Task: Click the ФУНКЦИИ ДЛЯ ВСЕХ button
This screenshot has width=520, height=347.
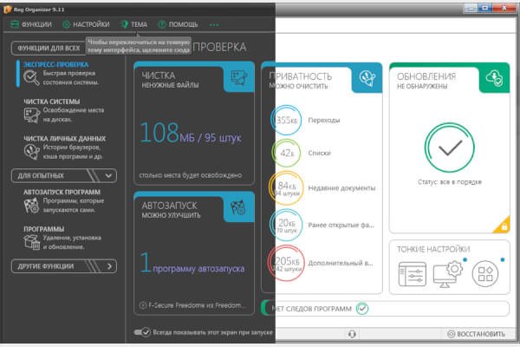Action: 49,49
